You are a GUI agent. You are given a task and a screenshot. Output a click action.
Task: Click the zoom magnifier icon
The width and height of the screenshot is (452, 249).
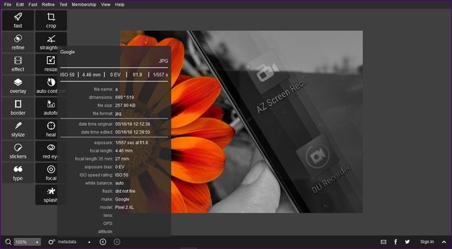coord(8,242)
